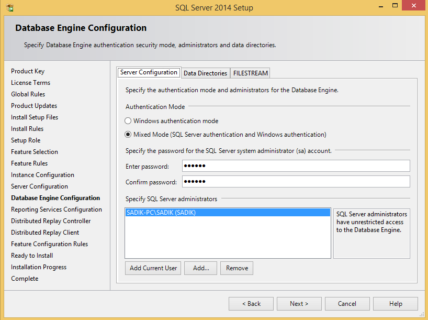Click the Add... button
This screenshot has width=428, height=320.
pos(201,268)
